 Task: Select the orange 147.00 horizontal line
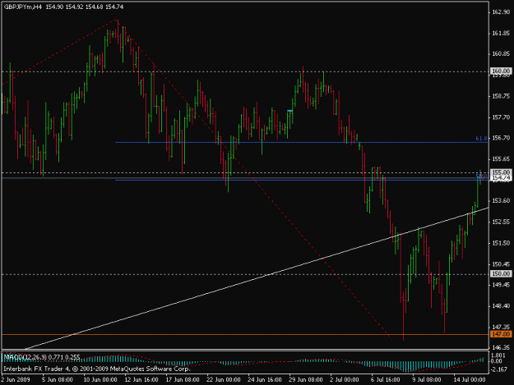pos(245,334)
